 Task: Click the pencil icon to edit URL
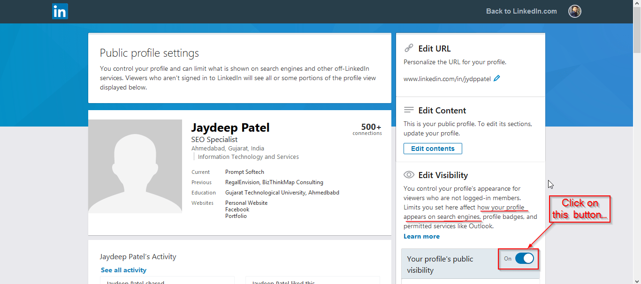coord(497,78)
